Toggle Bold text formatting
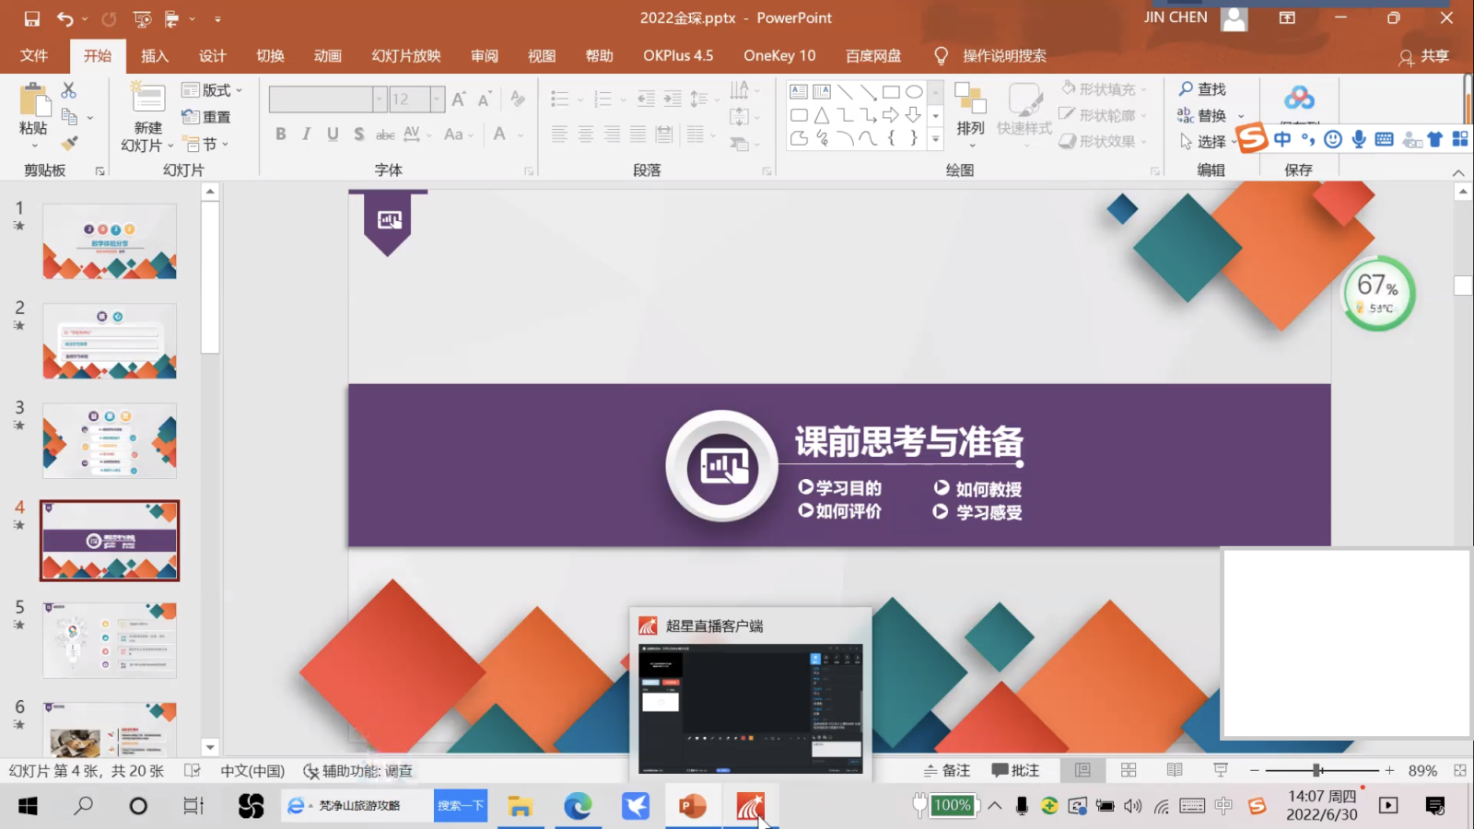The width and height of the screenshot is (1474, 829). click(x=280, y=134)
